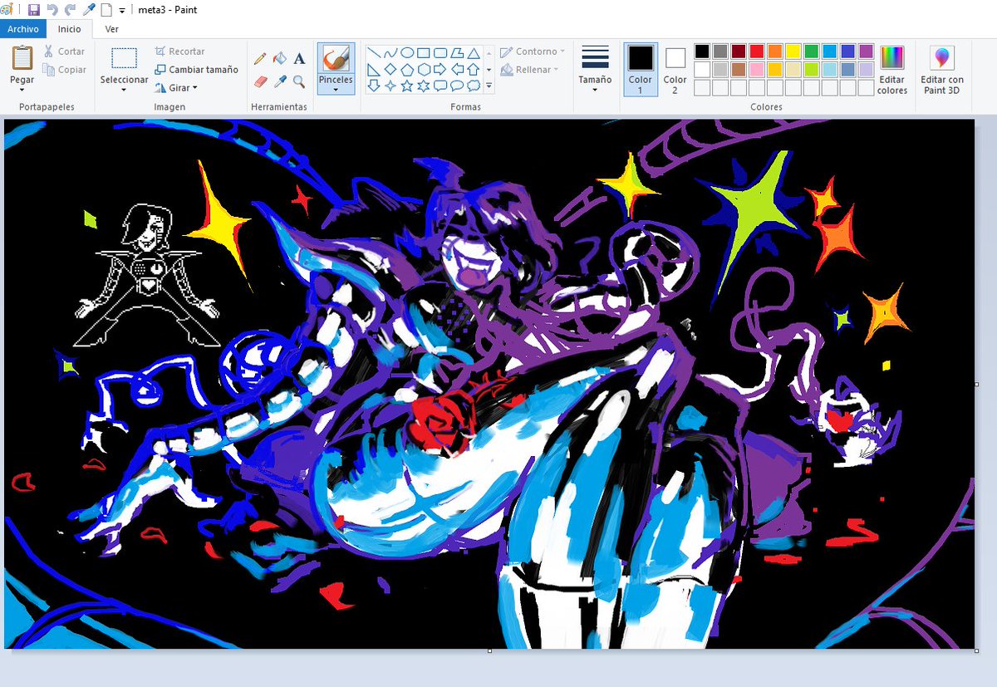Image resolution: width=997 pixels, height=687 pixels.
Task: Select the Text tool (letter A)
Action: tap(300, 59)
